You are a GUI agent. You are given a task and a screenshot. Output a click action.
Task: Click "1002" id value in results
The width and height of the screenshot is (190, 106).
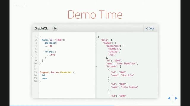click(x=123, y=72)
